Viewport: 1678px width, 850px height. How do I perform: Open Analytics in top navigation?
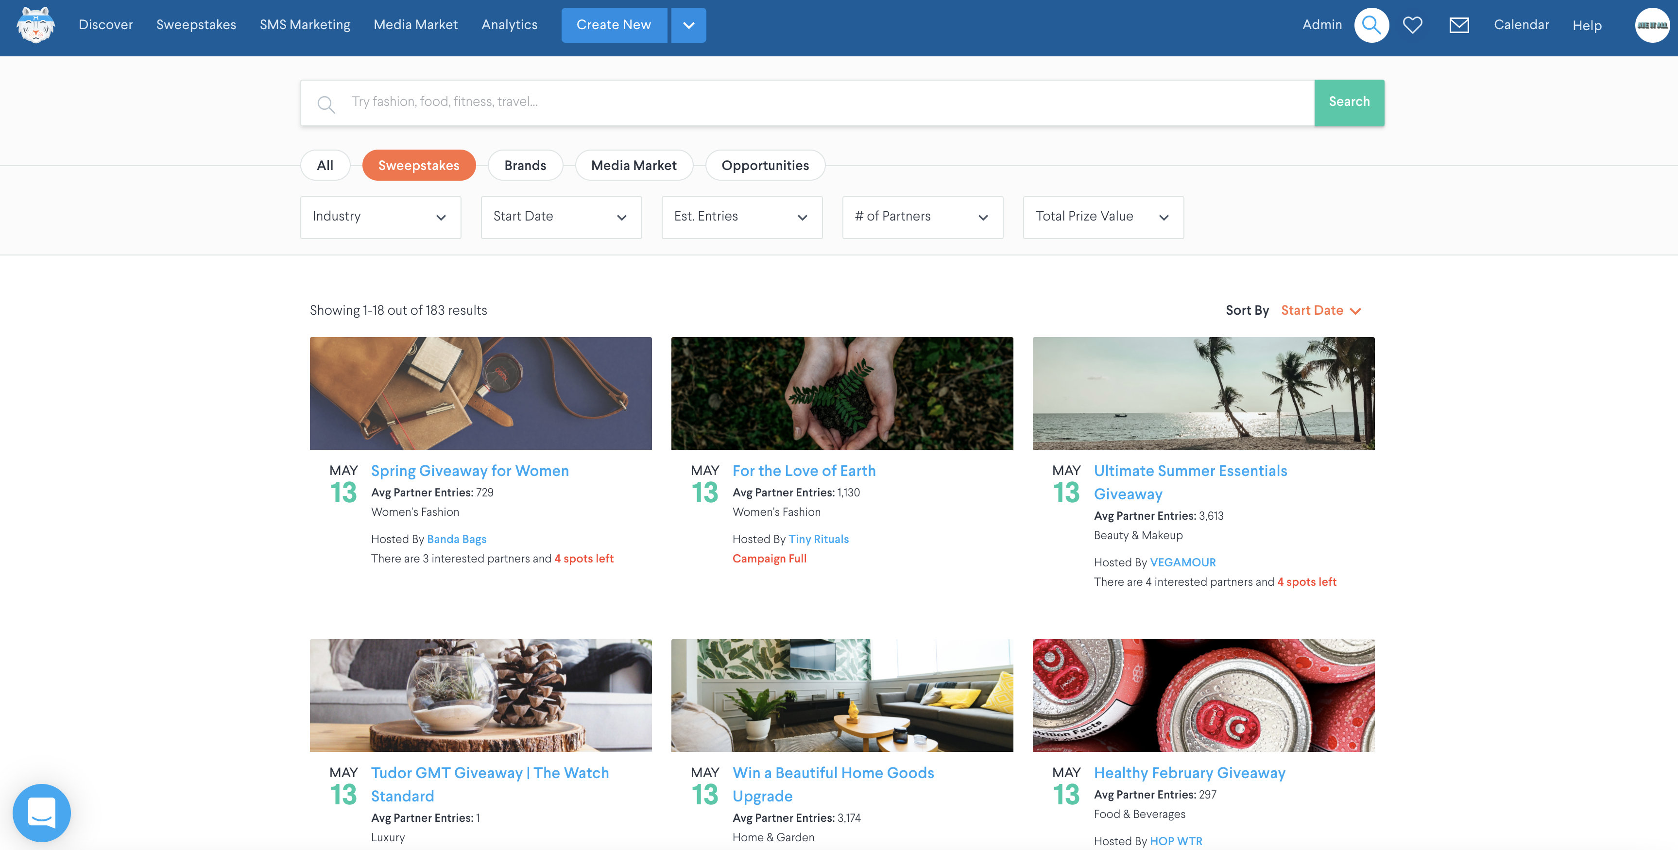click(x=510, y=25)
